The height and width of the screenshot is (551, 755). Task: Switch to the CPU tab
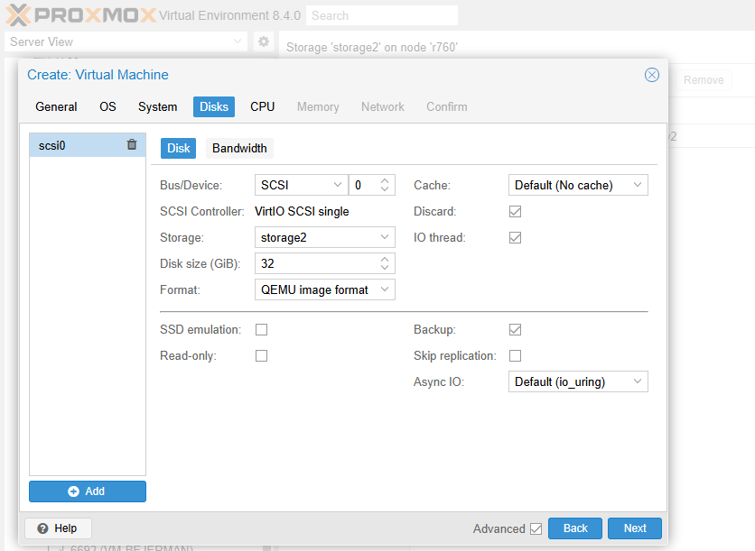pyautogui.click(x=263, y=106)
